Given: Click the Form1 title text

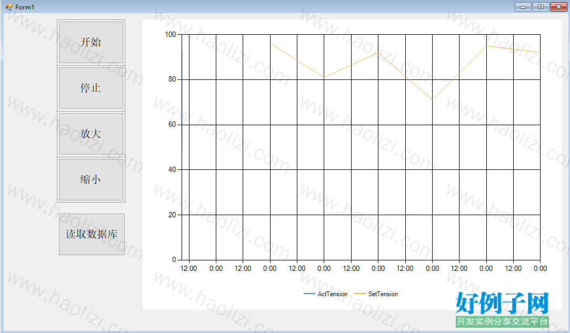Looking at the screenshot, I should tap(25, 7).
